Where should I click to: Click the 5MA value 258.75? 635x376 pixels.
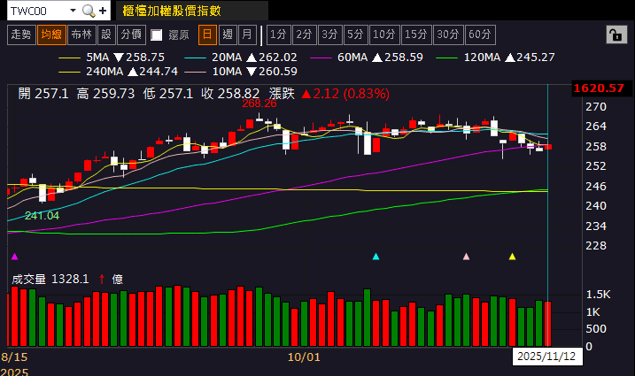145,58
